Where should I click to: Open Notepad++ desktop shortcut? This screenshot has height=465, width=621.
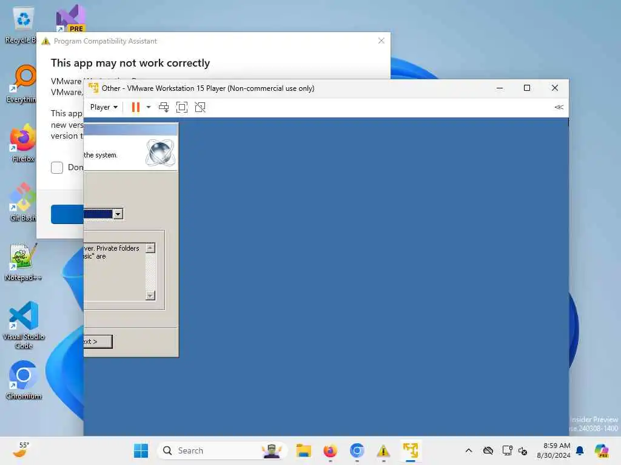pos(23,263)
